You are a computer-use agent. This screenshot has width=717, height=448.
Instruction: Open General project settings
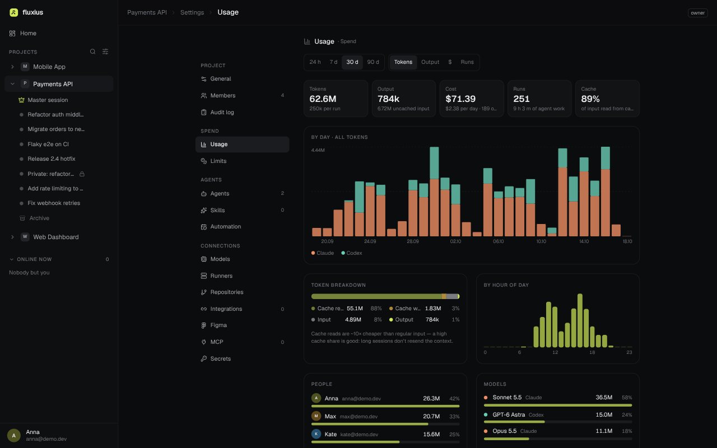(243, 79)
